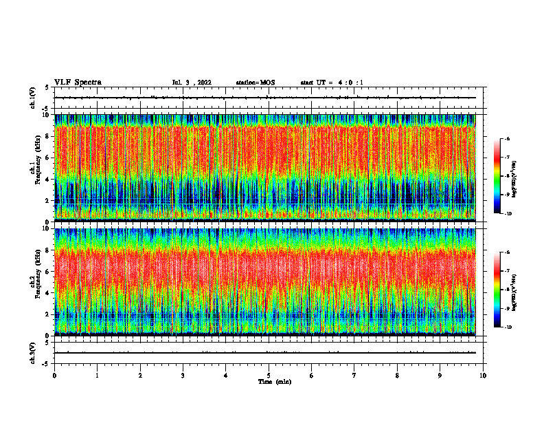The width and height of the screenshot is (544, 421).
Task: Click ch.1 color bar label "-6"
Action: point(507,138)
